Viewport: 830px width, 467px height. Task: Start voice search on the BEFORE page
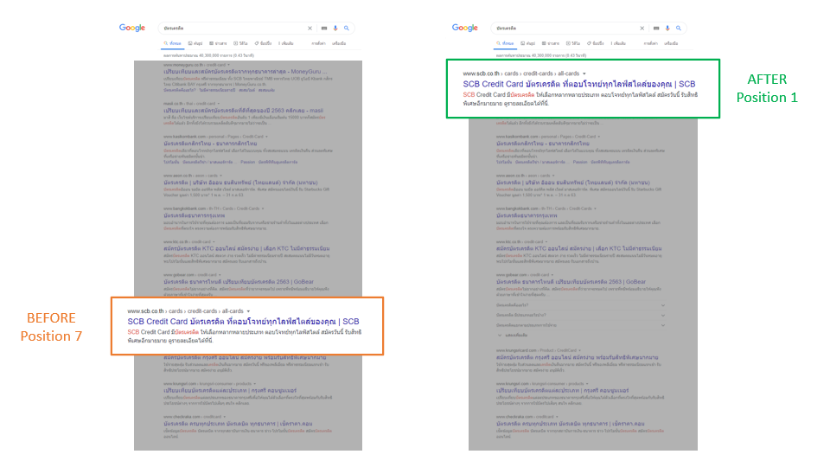(335, 28)
